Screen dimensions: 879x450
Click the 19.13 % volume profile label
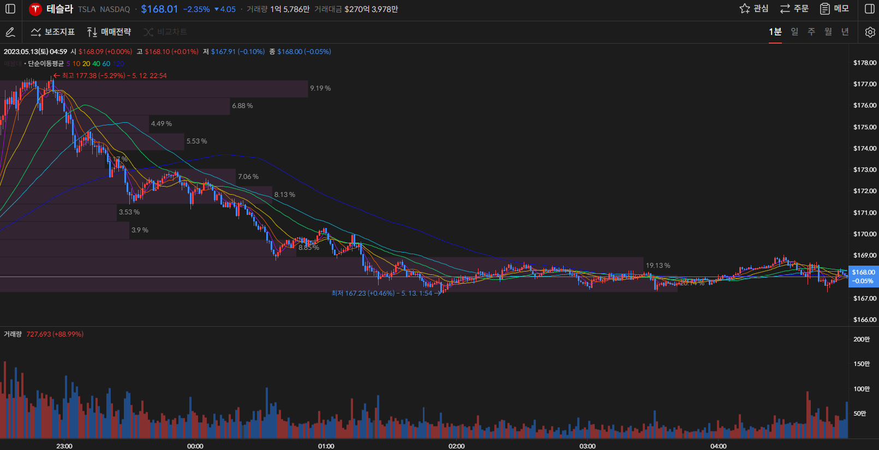point(658,266)
